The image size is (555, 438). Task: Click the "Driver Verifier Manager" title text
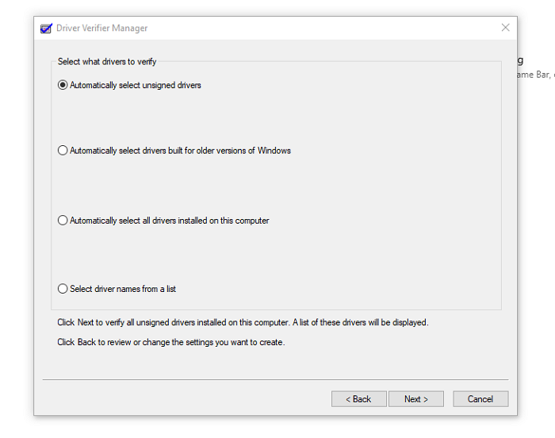tap(101, 28)
